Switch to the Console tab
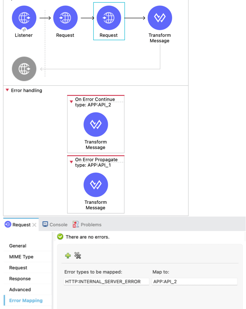Screen dimensions: 246x309 click(55, 225)
